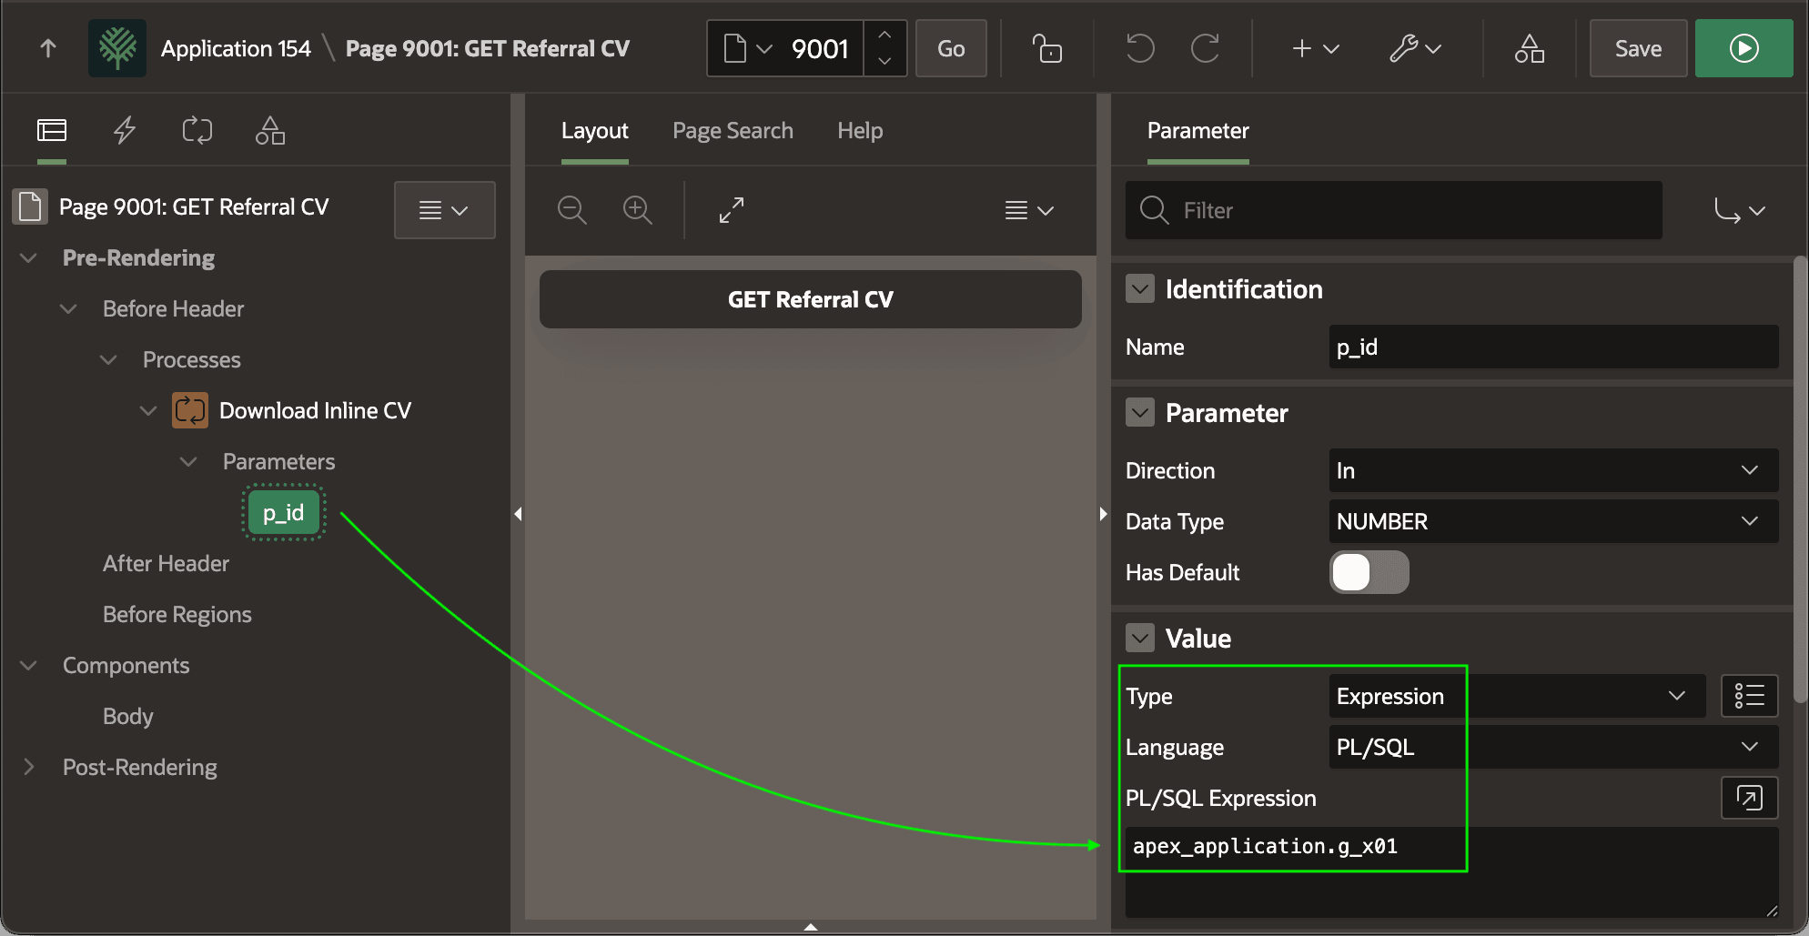This screenshot has width=1809, height=936.
Task: Select the GET Referral CV page region in layout
Action: tap(810, 299)
